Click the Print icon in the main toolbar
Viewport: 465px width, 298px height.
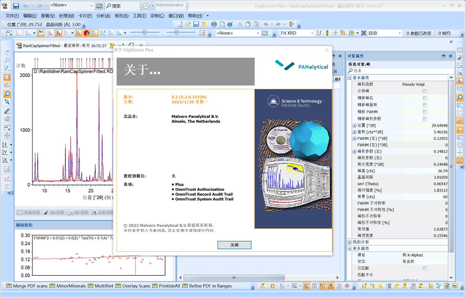(x=214, y=24)
